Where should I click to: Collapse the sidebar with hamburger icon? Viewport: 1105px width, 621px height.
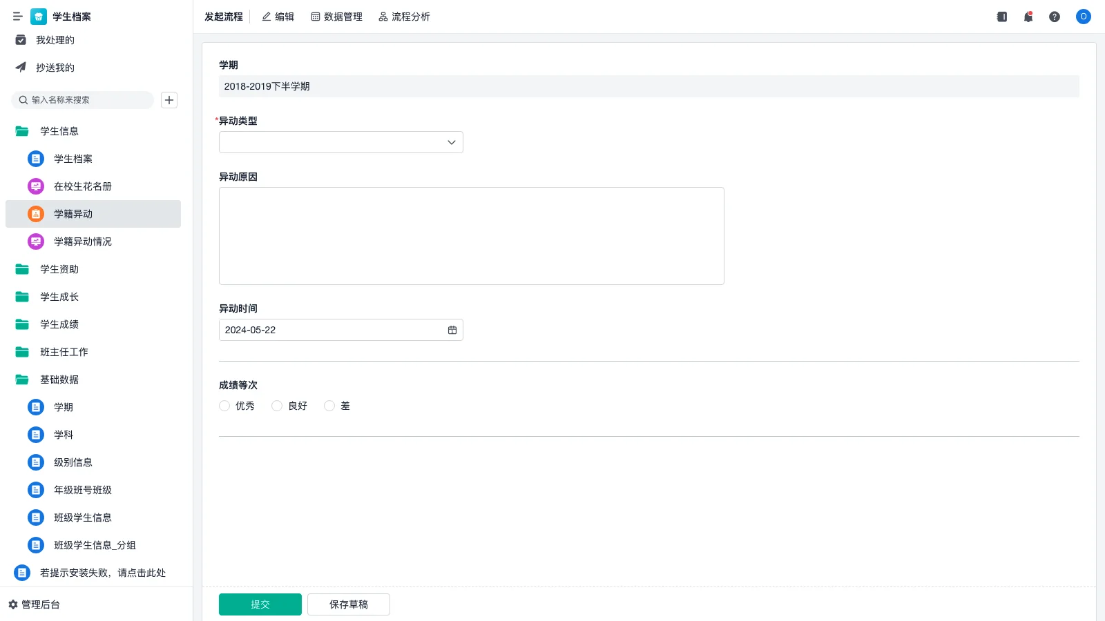pos(18,17)
